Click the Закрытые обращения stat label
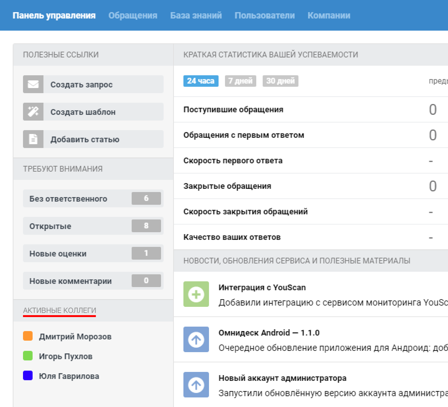Viewport: 448px width, 407px height. [x=227, y=186]
